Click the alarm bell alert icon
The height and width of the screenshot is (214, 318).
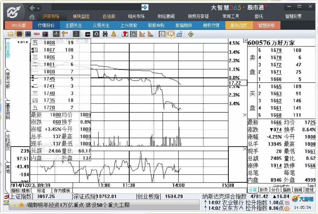coord(114,34)
